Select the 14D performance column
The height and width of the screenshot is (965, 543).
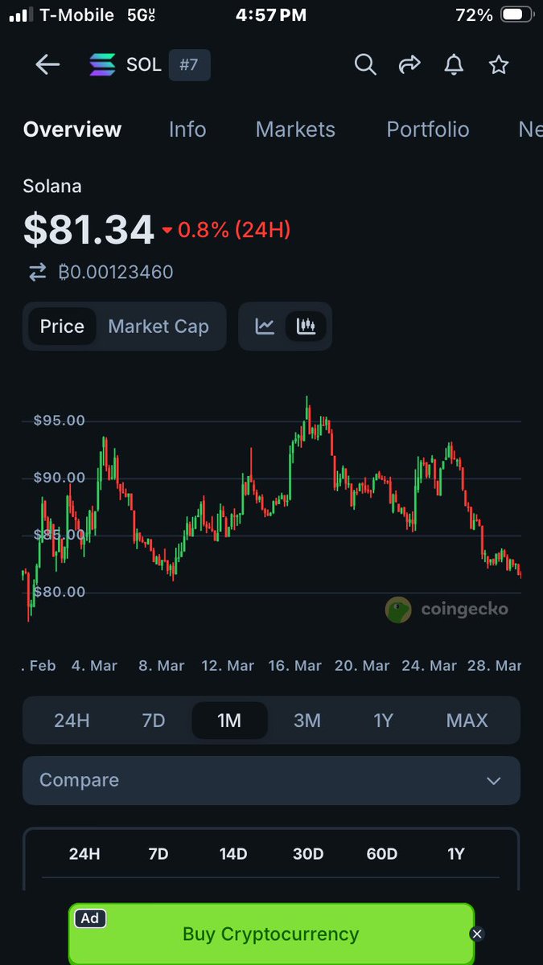coord(233,854)
